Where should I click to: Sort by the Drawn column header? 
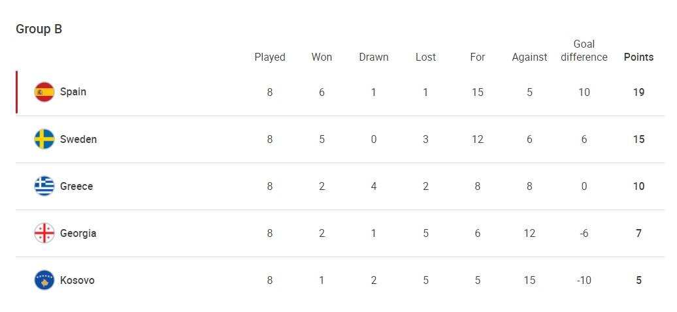[374, 57]
